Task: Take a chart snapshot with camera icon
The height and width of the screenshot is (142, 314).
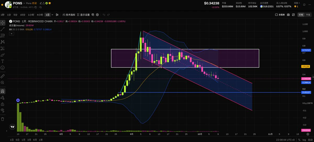Action: click(288, 15)
